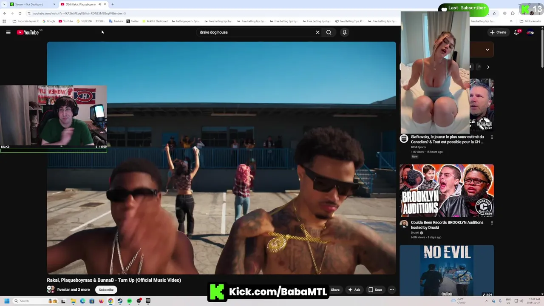Screen dimensions: 544x306
Task: Reload the page in Chrome
Action: coord(20,13)
